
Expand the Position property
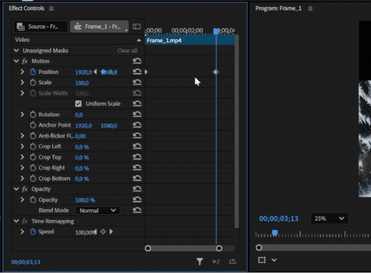(22, 72)
